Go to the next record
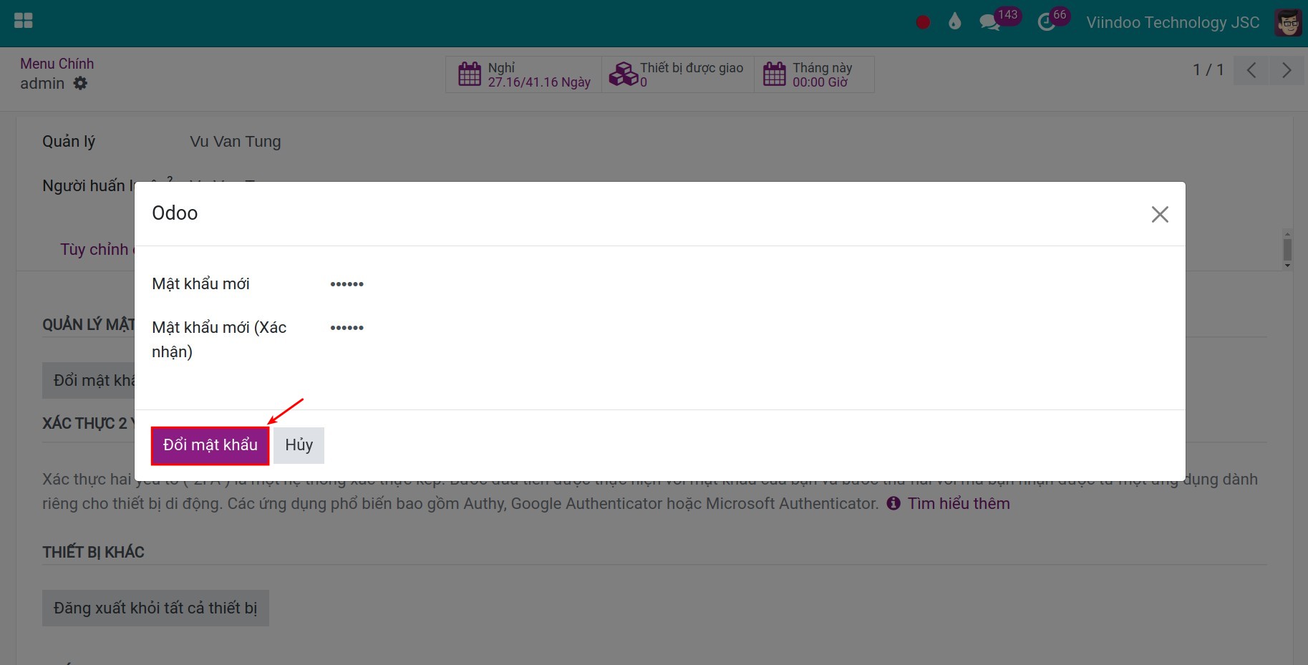 pyautogui.click(x=1287, y=70)
